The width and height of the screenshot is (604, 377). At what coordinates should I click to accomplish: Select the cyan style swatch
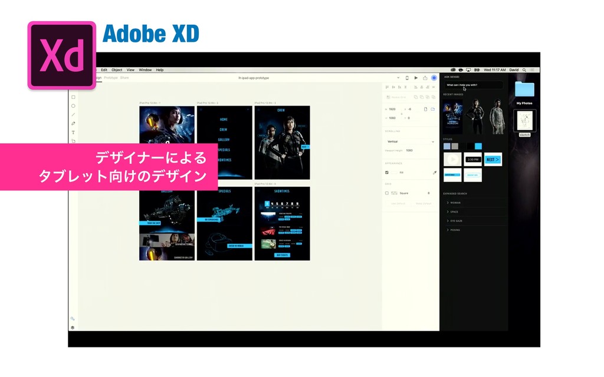pyautogui.click(x=478, y=146)
